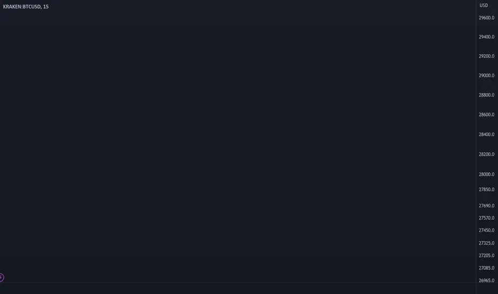Select the 28000.0 price level
The image size is (498, 294).
click(487, 174)
